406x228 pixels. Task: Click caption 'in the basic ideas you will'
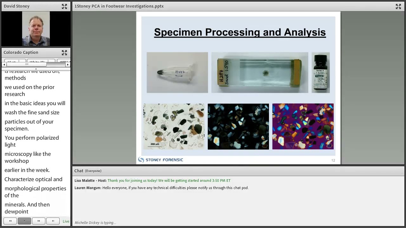click(35, 103)
